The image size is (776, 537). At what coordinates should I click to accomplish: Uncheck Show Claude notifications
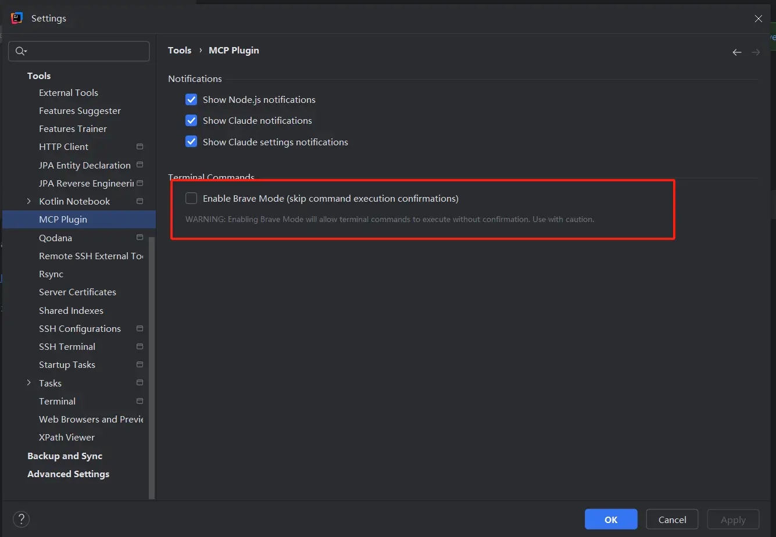pyautogui.click(x=191, y=120)
